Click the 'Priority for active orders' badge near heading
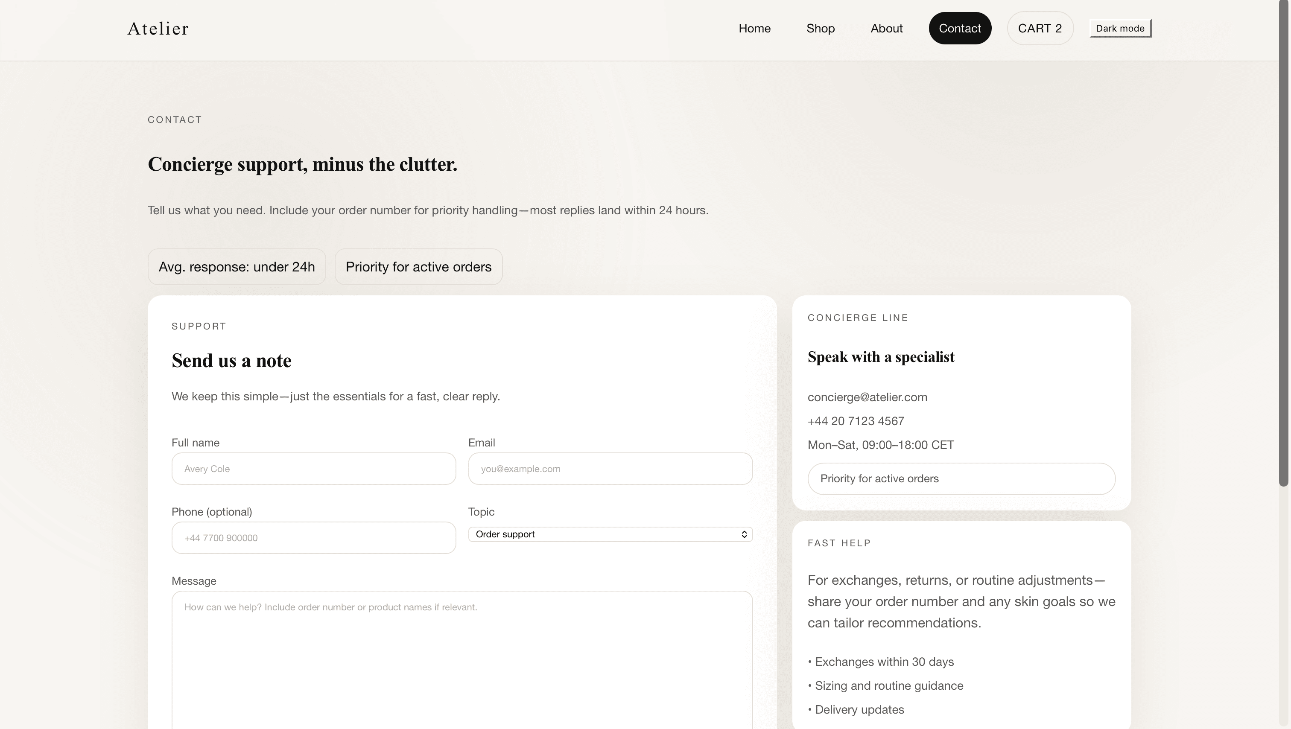The height and width of the screenshot is (729, 1291). pos(418,267)
